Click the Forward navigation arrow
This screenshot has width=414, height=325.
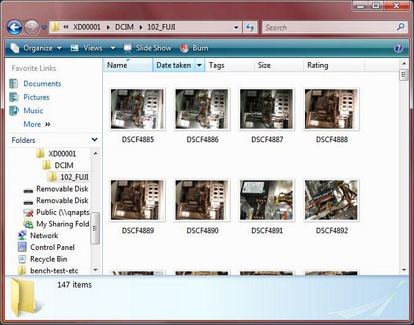32,27
